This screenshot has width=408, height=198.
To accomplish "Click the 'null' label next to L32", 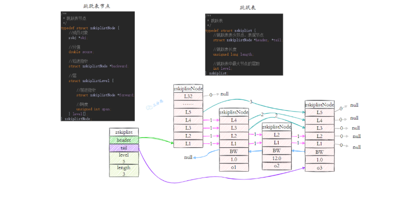I will [x=224, y=94].
